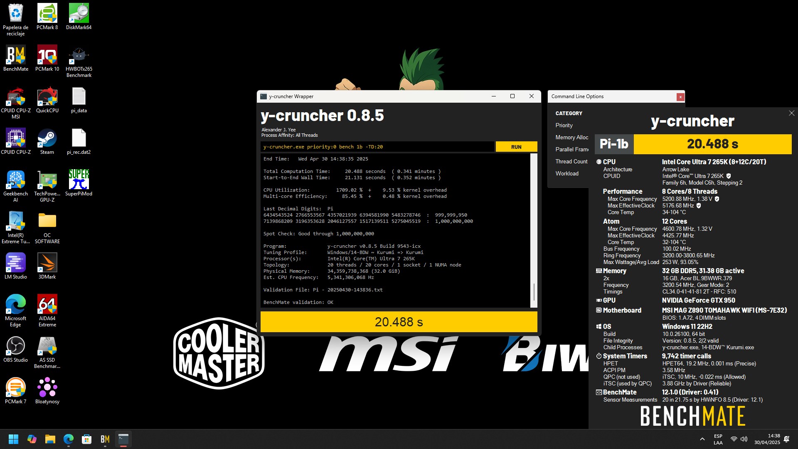Select Memory Alloc category option
The image size is (798, 449).
point(572,137)
